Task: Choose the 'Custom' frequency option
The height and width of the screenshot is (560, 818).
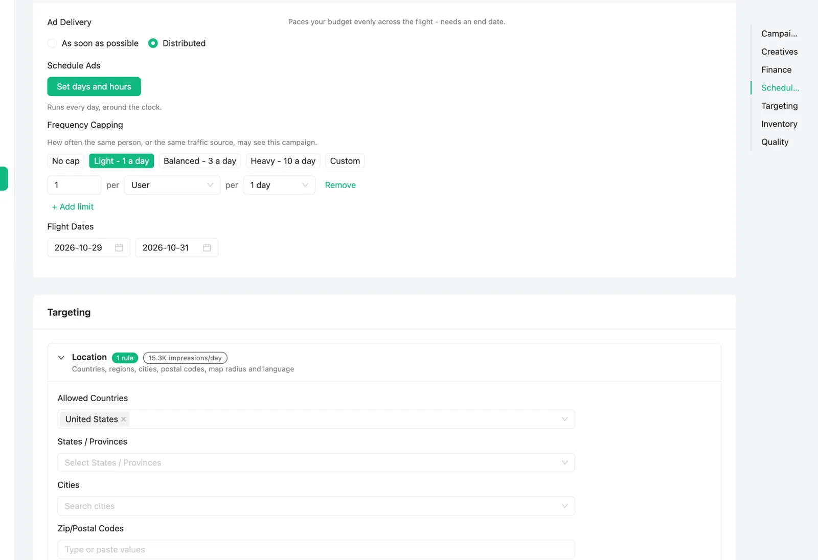Action: click(x=345, y=161)
